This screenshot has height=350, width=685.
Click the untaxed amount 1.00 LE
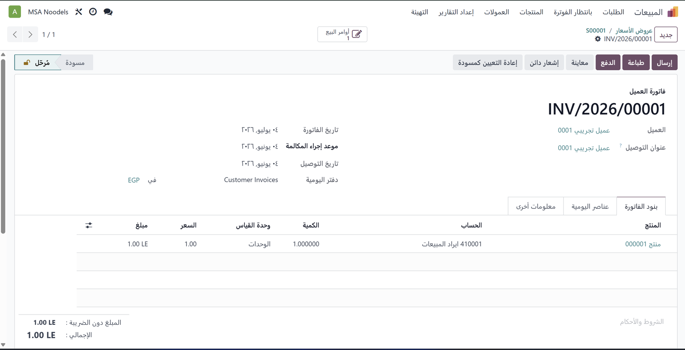45,323
